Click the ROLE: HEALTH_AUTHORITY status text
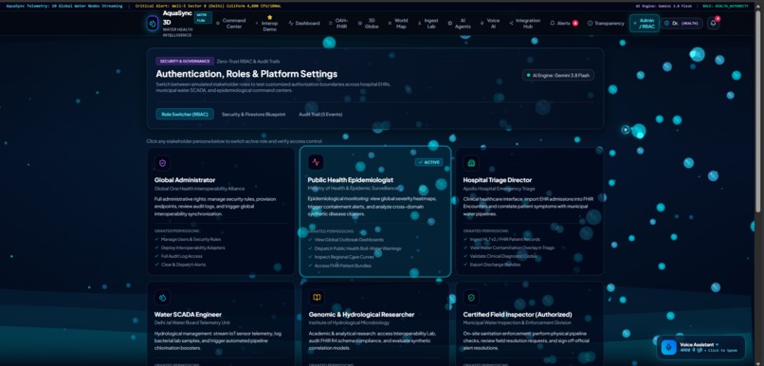The height and width of the screenshot is (366, 764). coord(725,7)
